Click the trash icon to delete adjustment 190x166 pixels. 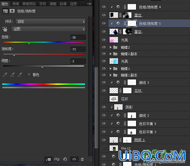[x=82, y=159]
